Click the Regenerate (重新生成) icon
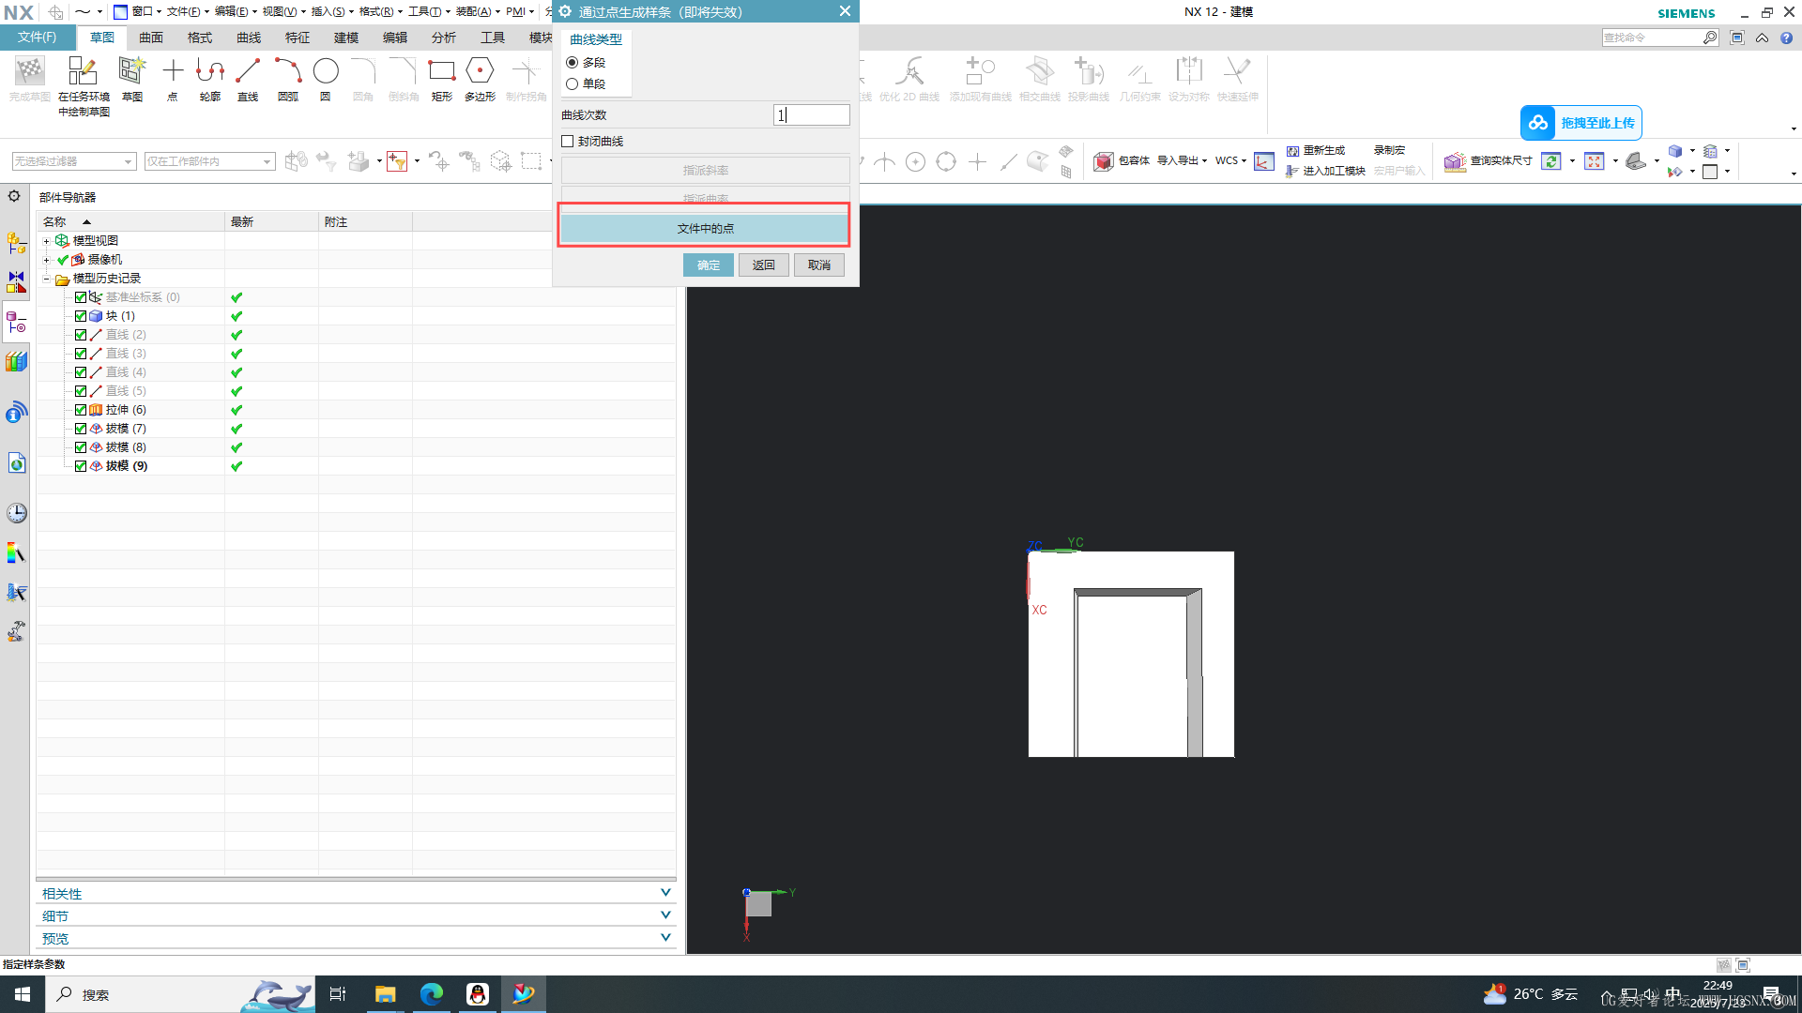 click(x=1293, y=151)
